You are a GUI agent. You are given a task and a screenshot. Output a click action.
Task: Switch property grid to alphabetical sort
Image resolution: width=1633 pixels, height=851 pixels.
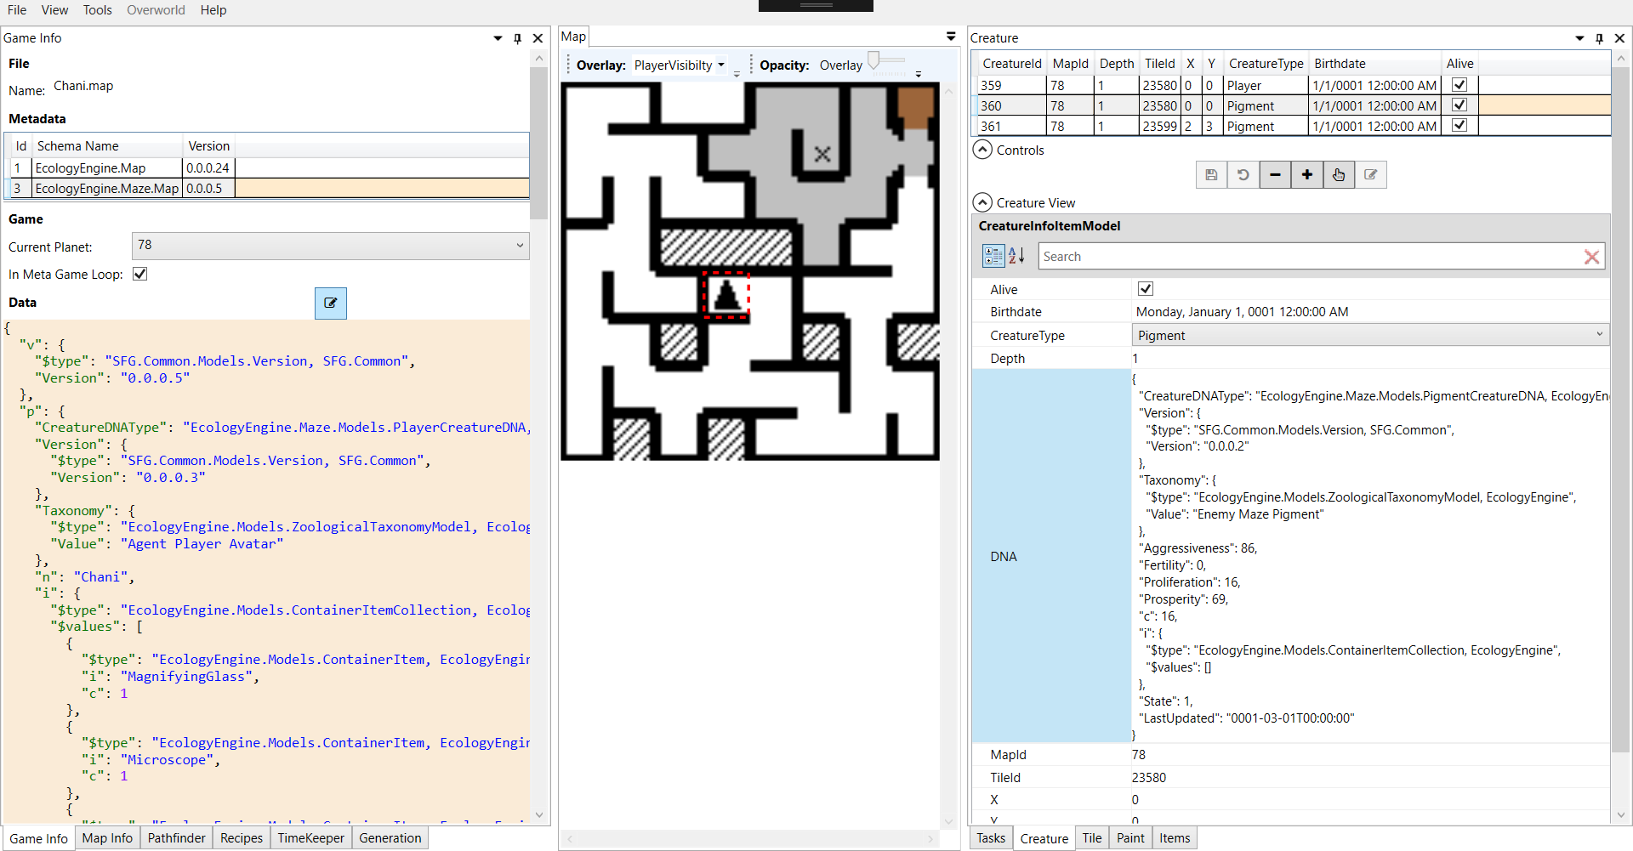point(1016,256)
